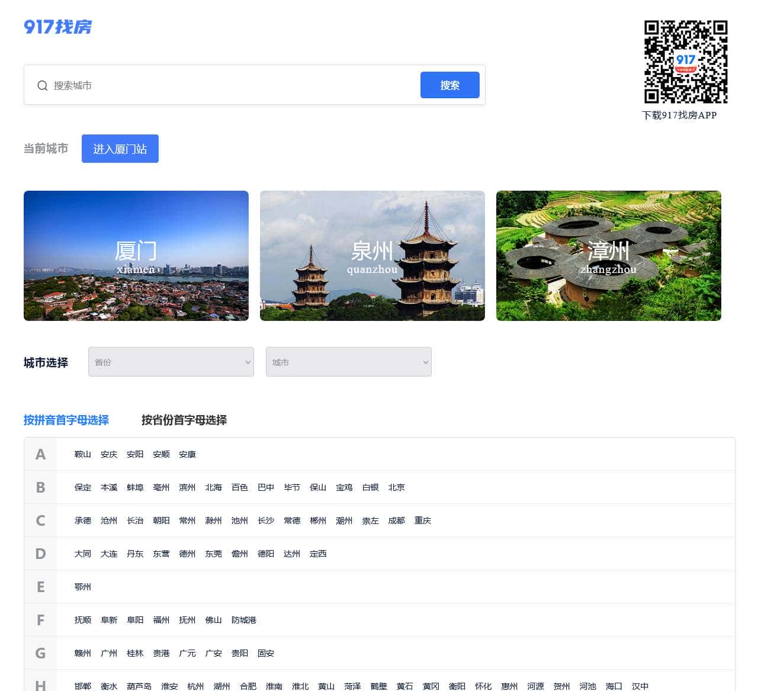The image size is (758, 691).
Task: Open the 广州 city link
Action: (x=109, y=653)
